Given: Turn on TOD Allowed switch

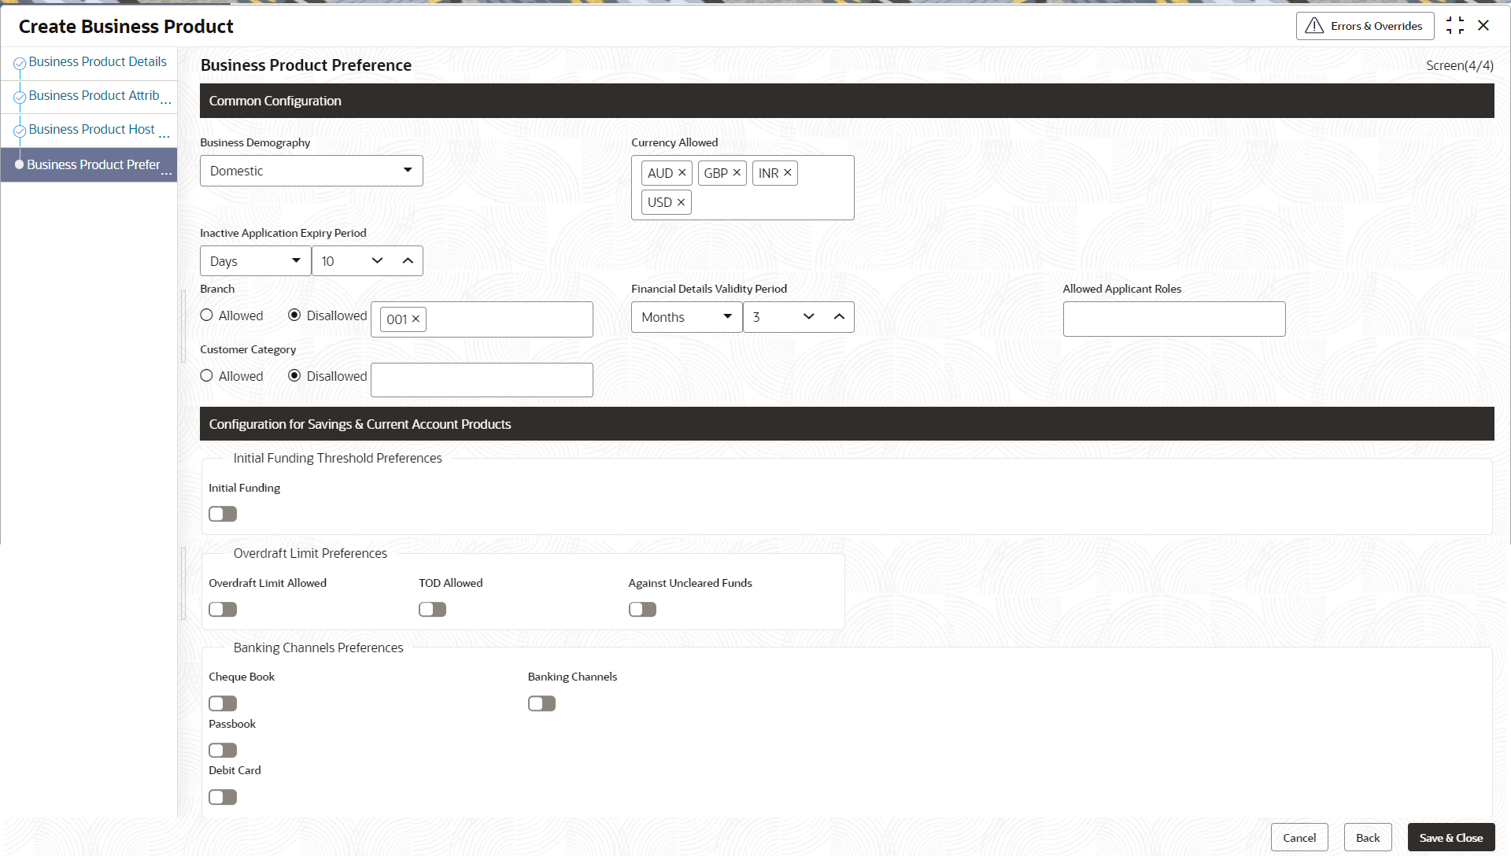Looking at the screenshot, I should [432, 610].
